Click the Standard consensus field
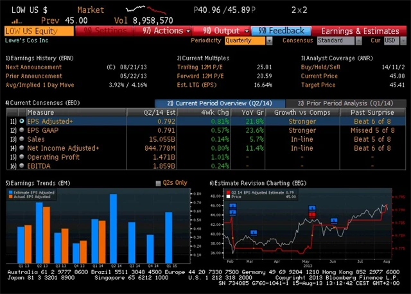The image size is (411, 294). tap(336, 40)
